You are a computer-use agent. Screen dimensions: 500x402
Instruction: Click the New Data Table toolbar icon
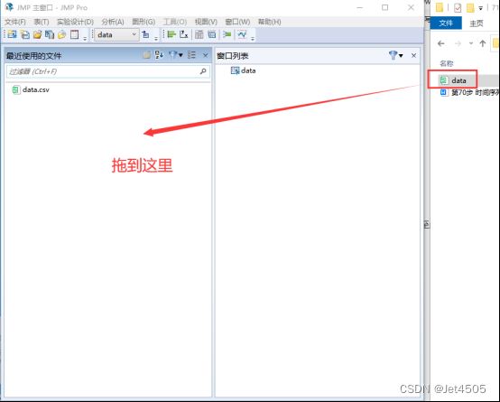12,34
